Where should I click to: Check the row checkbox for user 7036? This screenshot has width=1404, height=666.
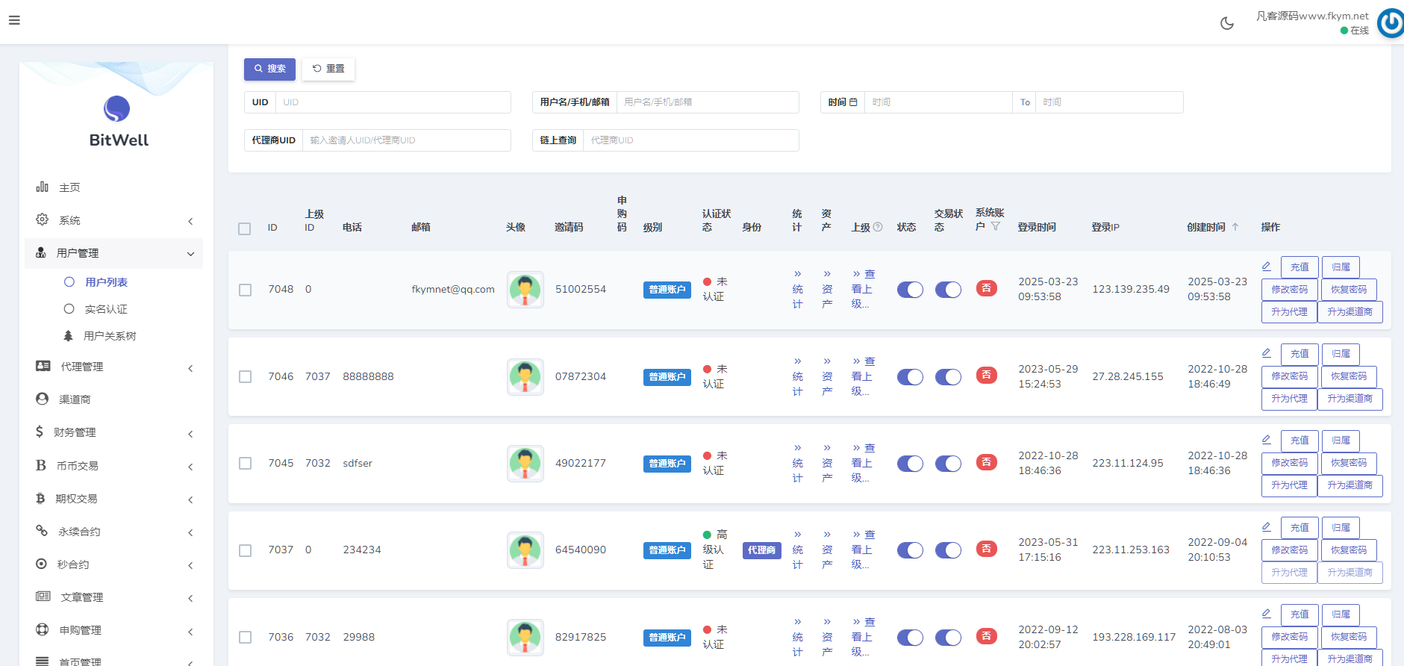pyautogui.click(x=245, y=638)
